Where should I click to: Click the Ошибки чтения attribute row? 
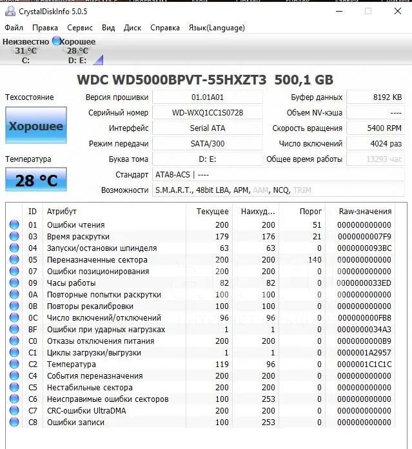[x=201, y=224]
